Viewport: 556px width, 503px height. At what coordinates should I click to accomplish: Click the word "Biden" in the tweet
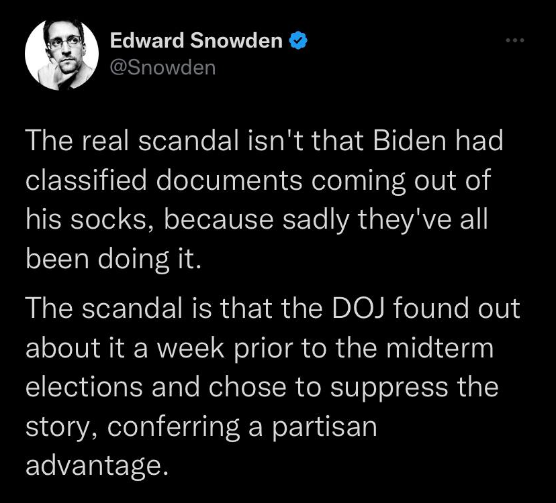[409, 141]
